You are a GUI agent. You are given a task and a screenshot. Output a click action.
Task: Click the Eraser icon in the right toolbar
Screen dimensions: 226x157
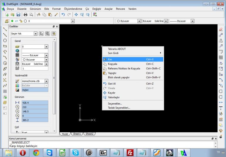[221, 29]
